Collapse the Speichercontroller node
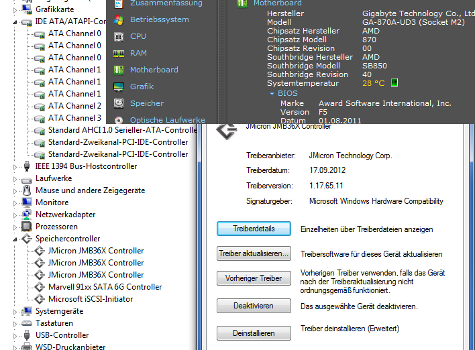Image resolution: width=475 pixels, height=350 pixels. 15,239
